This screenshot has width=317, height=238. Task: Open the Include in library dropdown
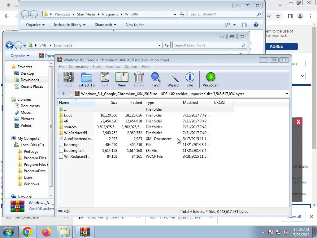pos(70,25)
